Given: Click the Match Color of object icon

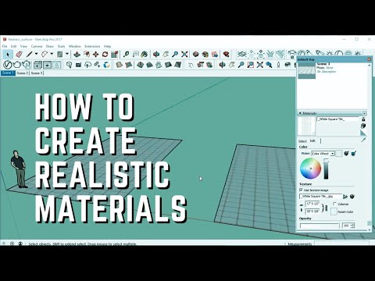Looking at the screenshot, I should tap(346, 154).
